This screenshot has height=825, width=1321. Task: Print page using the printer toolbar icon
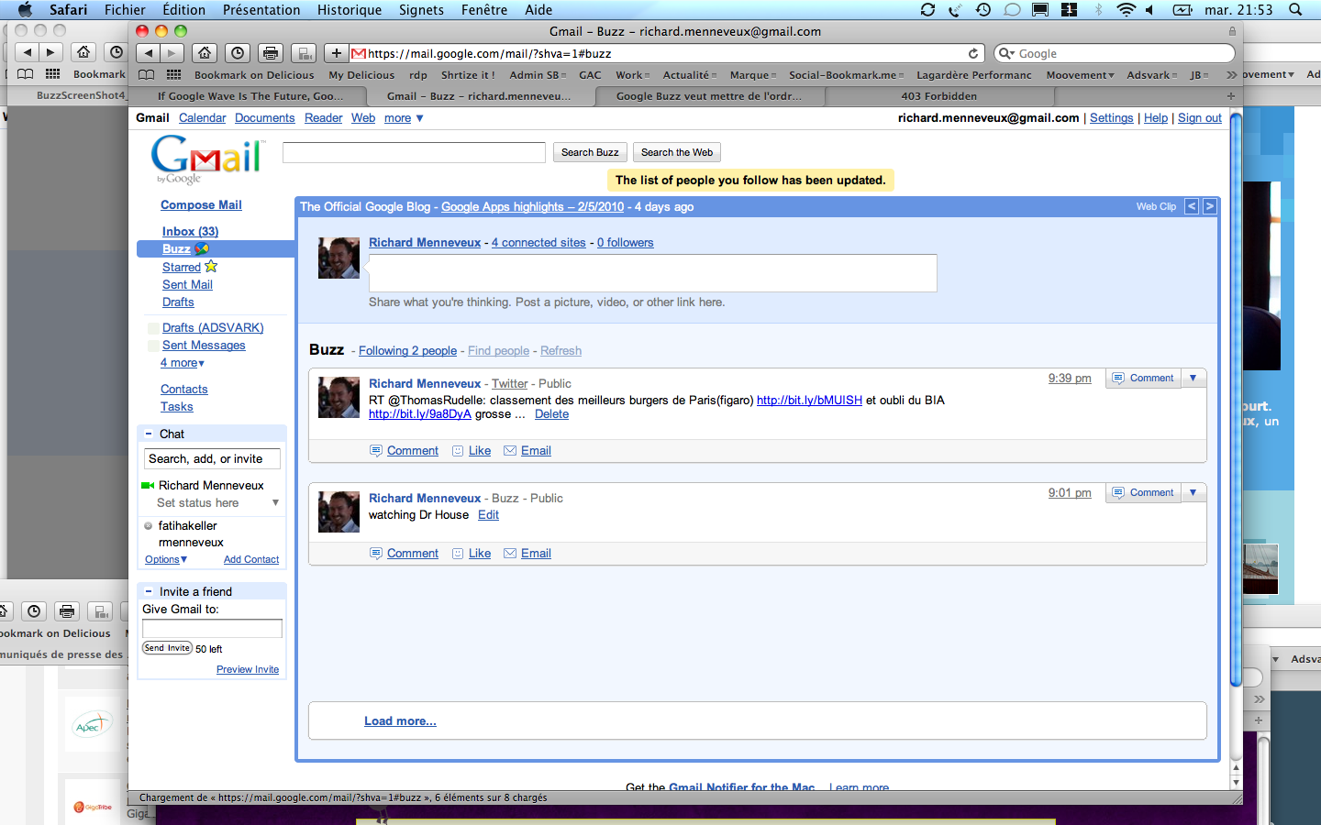click(270, 53)
